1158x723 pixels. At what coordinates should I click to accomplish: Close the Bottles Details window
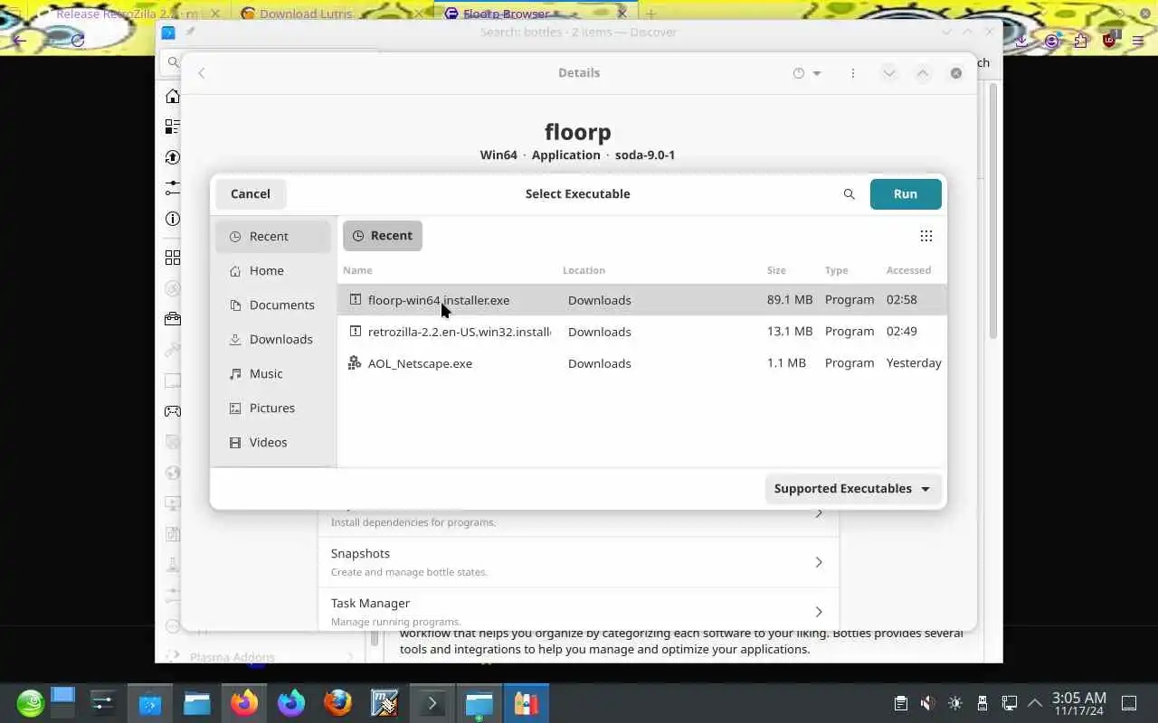[956, 73]
